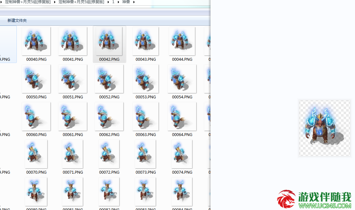The image size is (355, 210).
Task: Click the 00044.PNG file name label
Action: (182, 59)
